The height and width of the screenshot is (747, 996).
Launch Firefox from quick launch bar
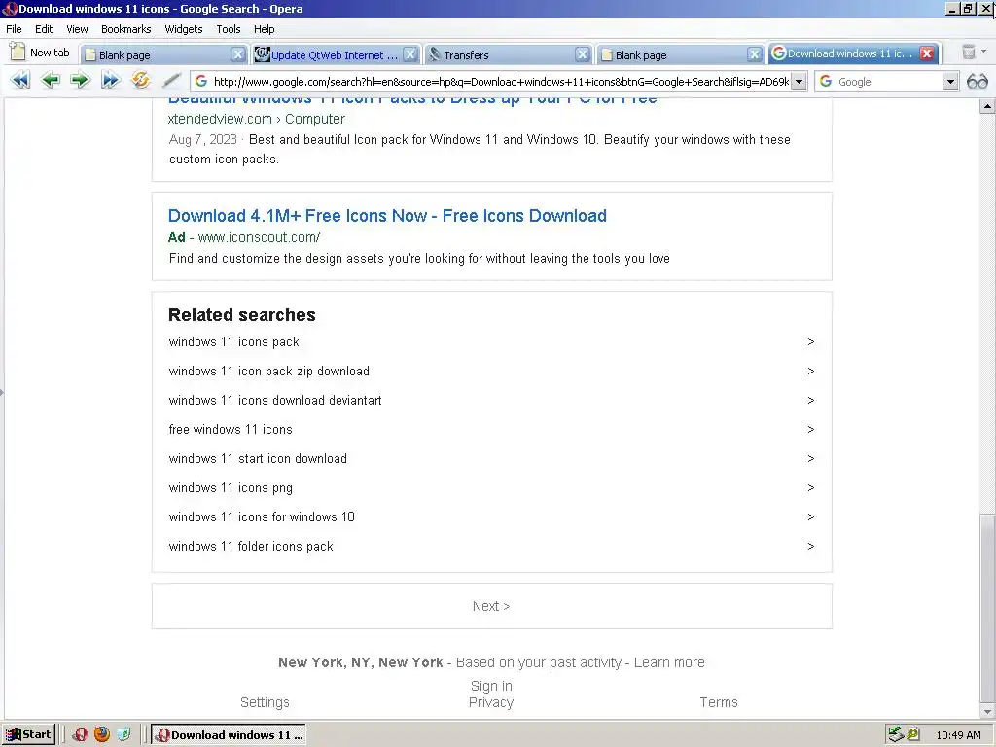coord(101,735)
